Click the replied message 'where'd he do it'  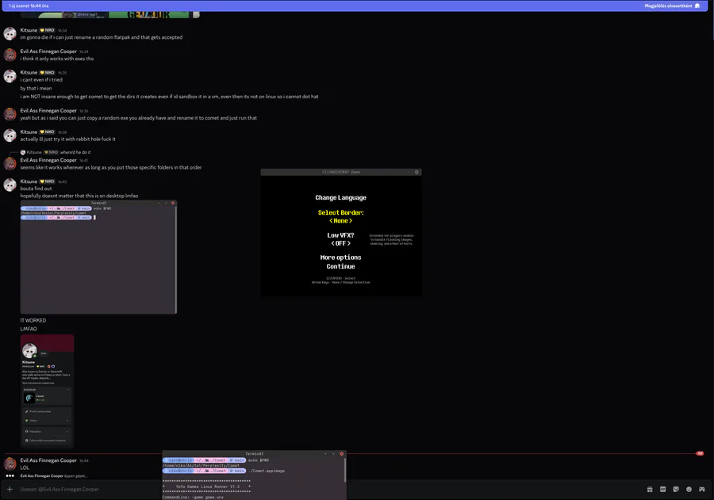pos(75,152)
